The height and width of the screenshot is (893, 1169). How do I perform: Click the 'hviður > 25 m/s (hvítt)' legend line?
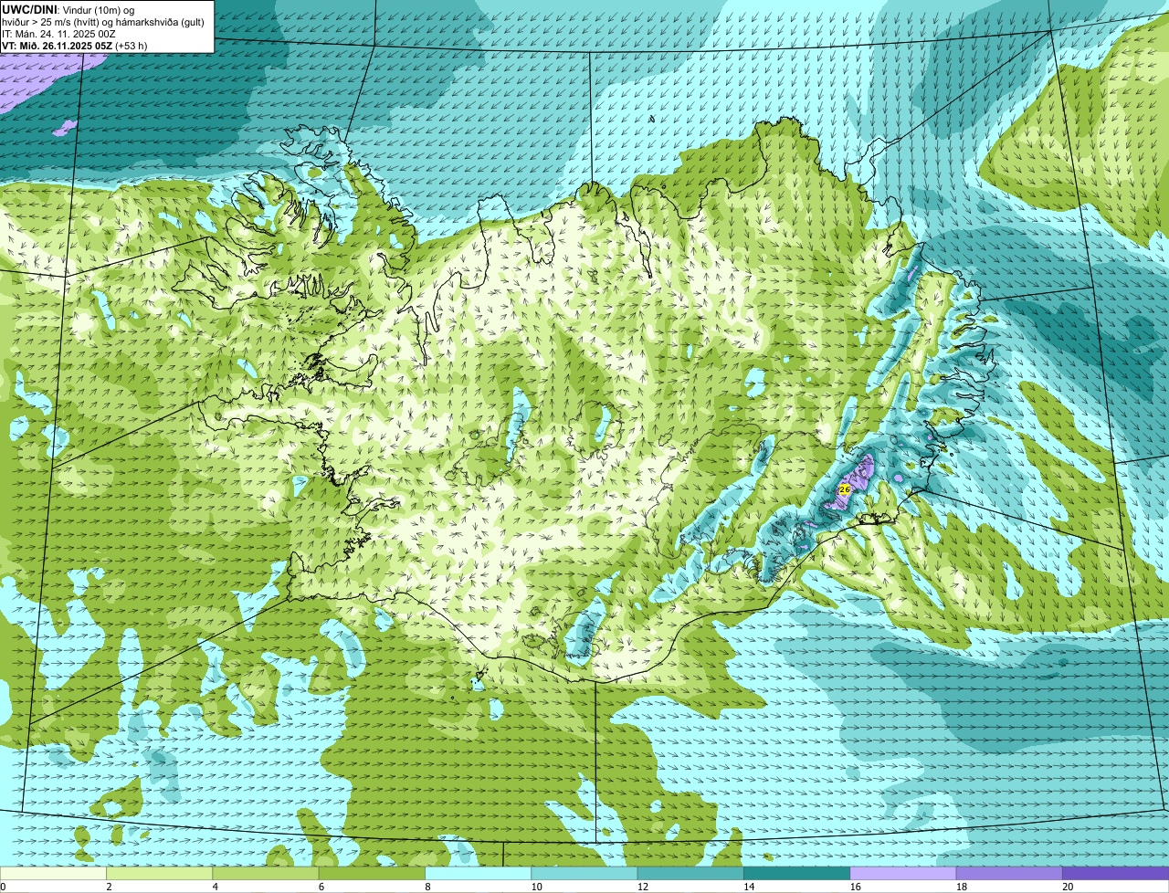[103, 21]
